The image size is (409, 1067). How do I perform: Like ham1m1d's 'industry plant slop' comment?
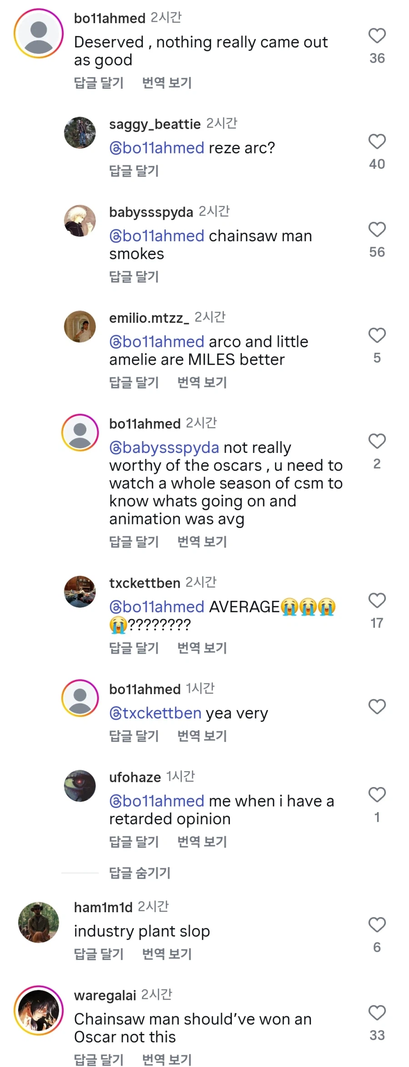[377, 925]
